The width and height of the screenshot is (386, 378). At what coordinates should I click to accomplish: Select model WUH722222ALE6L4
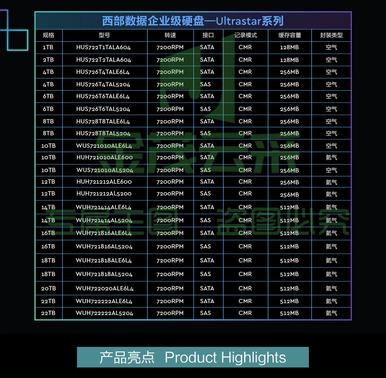coord(104,301)
